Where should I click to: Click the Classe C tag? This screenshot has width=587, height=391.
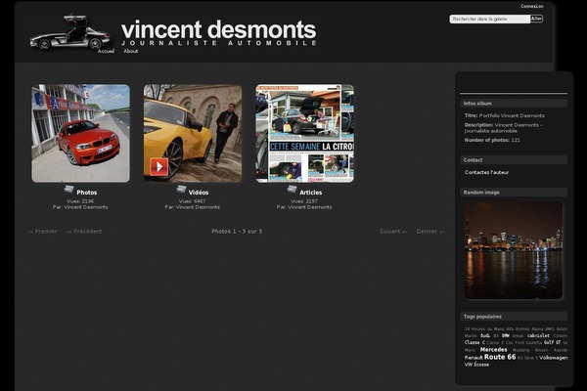click(474, 342)
